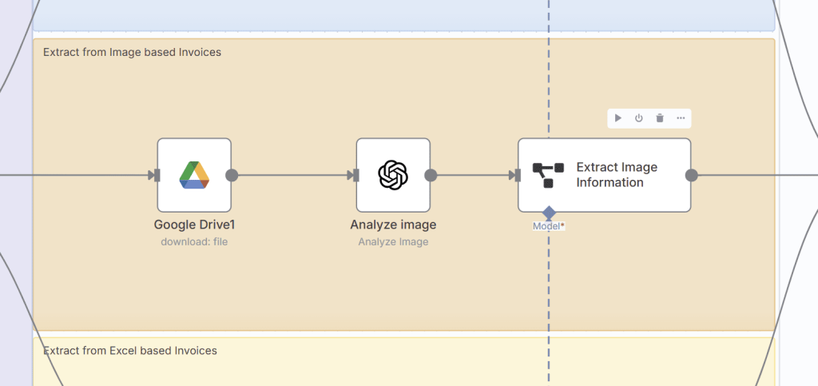Click the Extract Image Information input connector

[517, 175]
